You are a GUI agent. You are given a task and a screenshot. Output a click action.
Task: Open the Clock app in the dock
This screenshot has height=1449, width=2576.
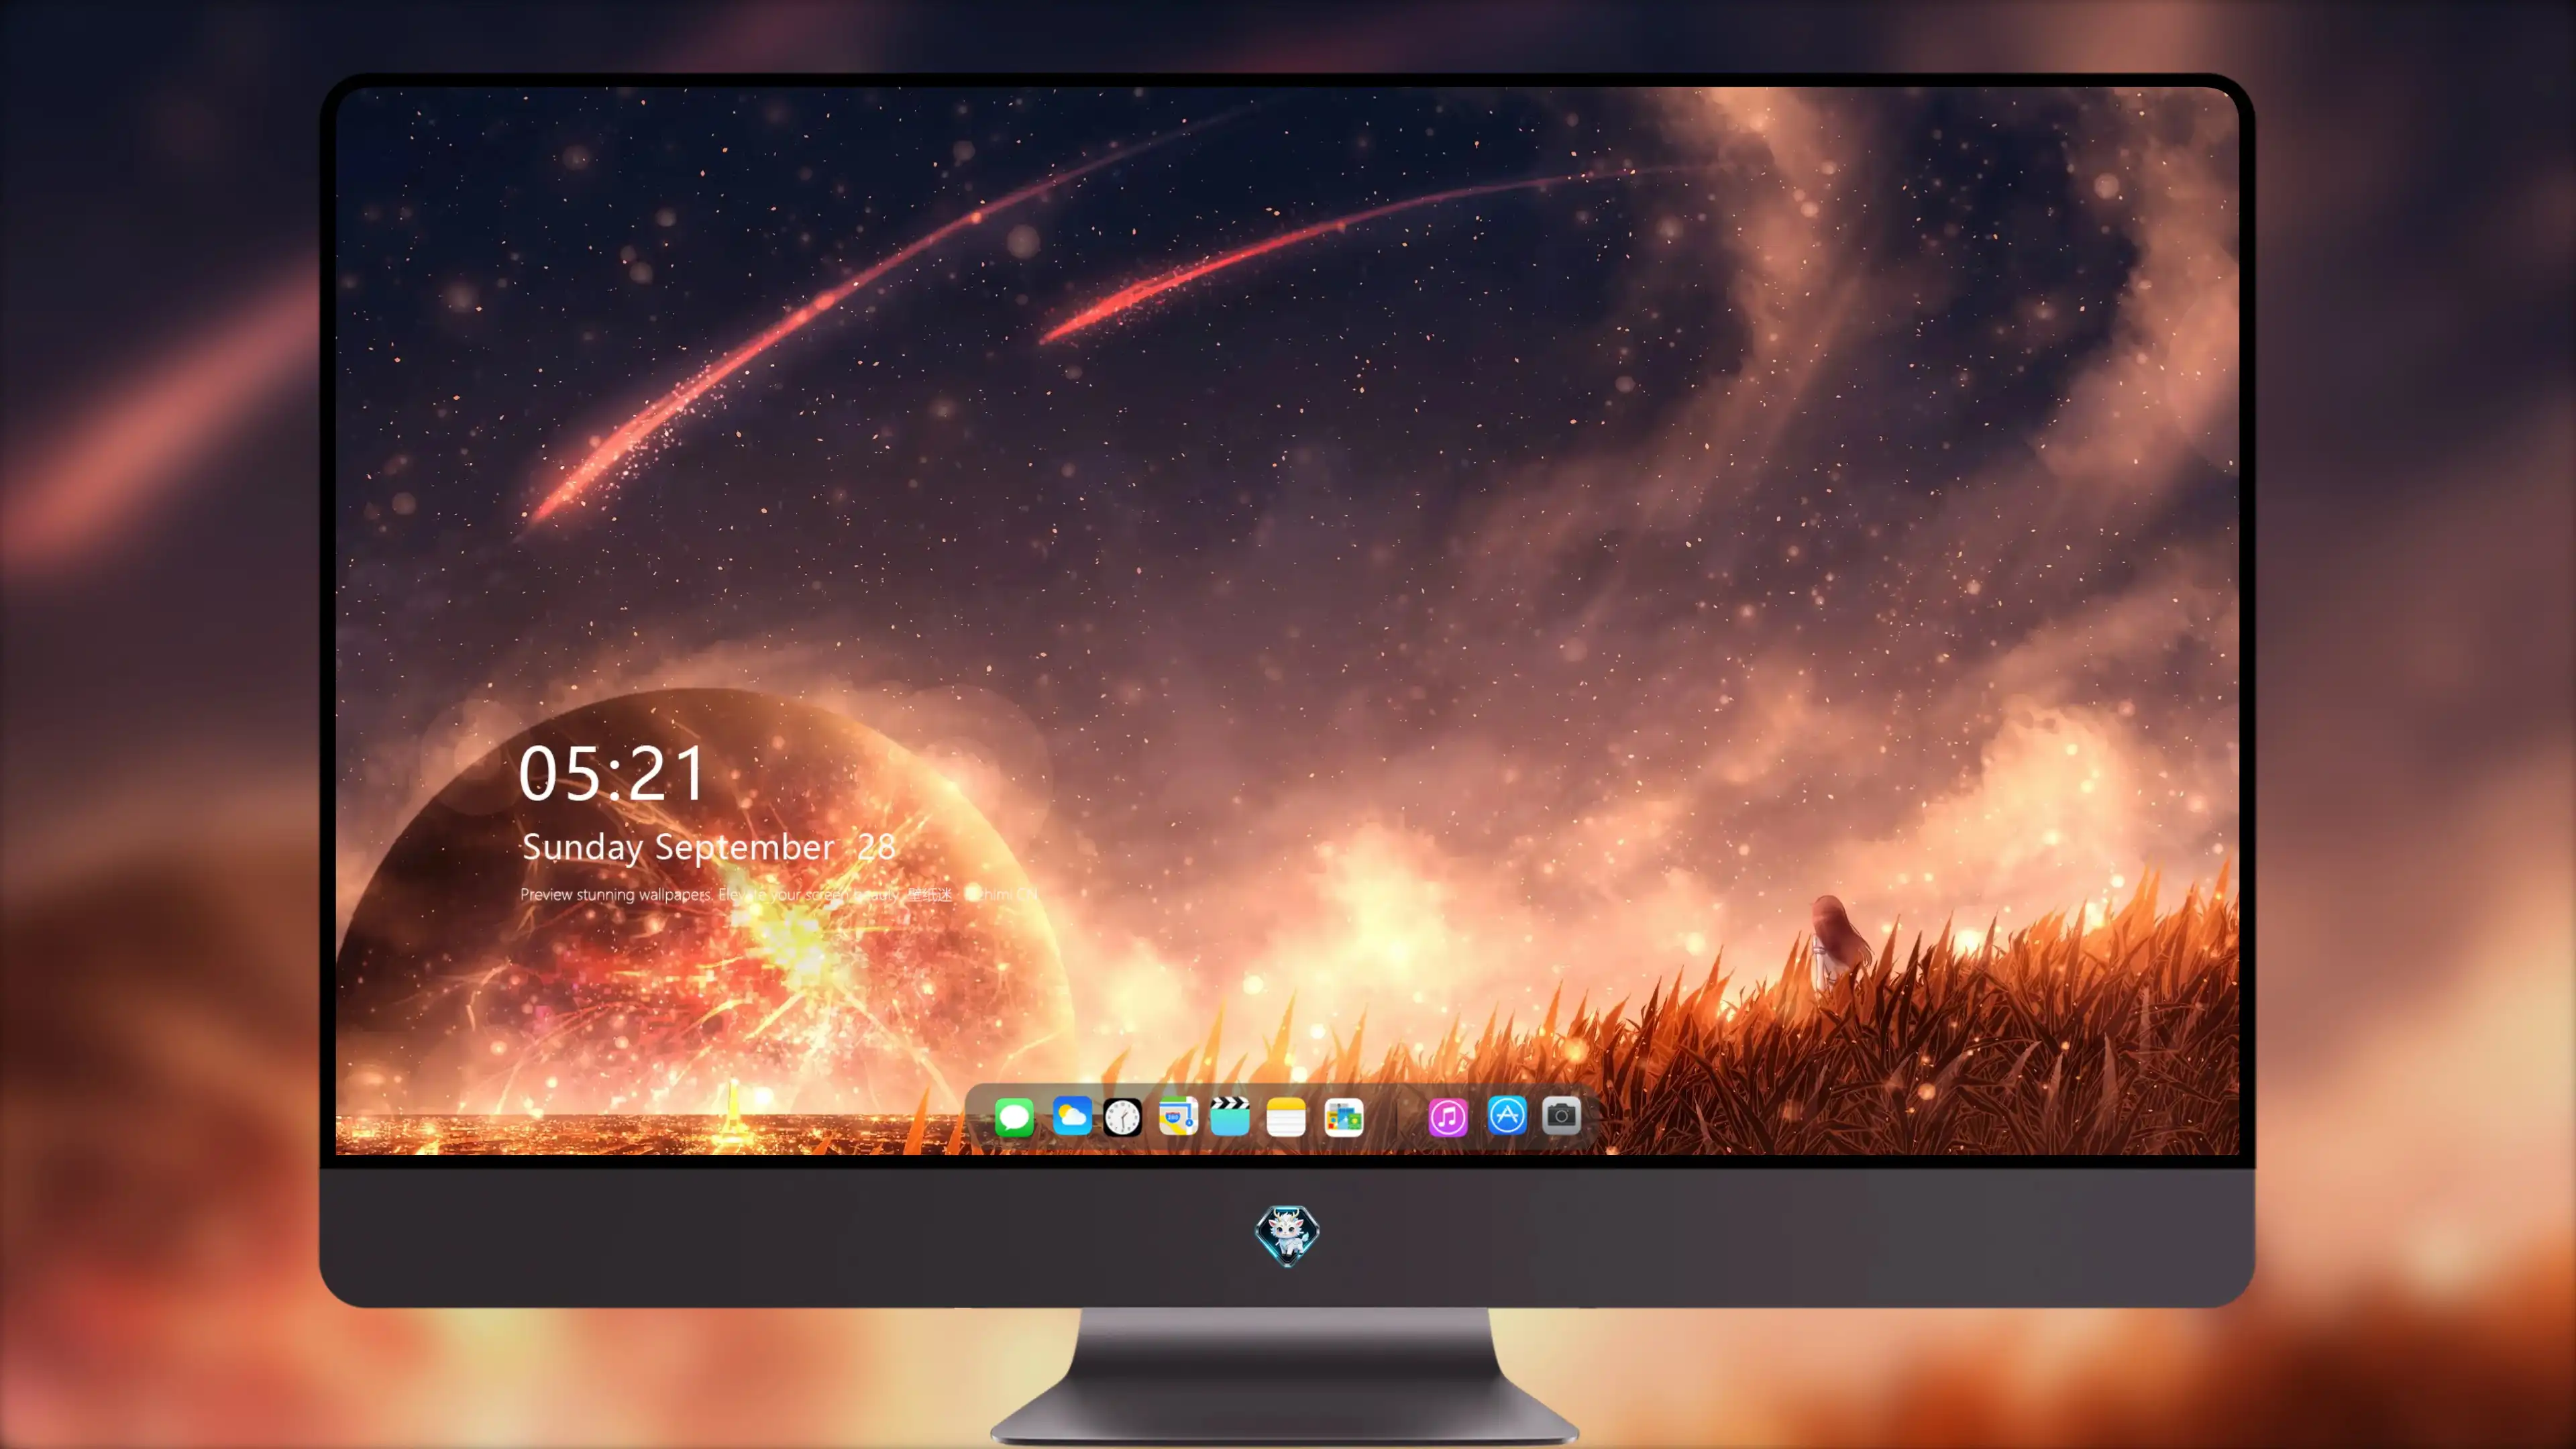click(1122, 1117)
